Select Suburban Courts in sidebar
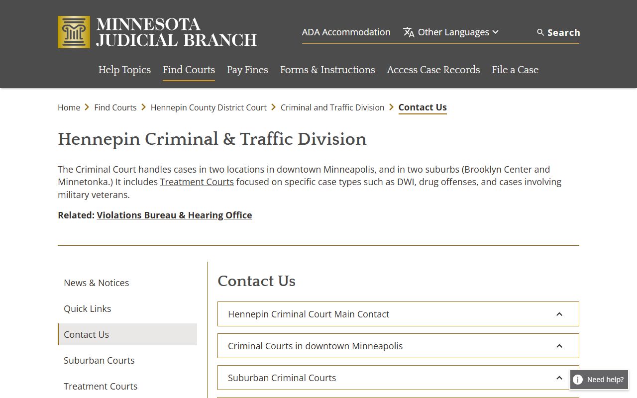Image resolution: width=637 pixels, height=398 pixels. tap(99, 360)
